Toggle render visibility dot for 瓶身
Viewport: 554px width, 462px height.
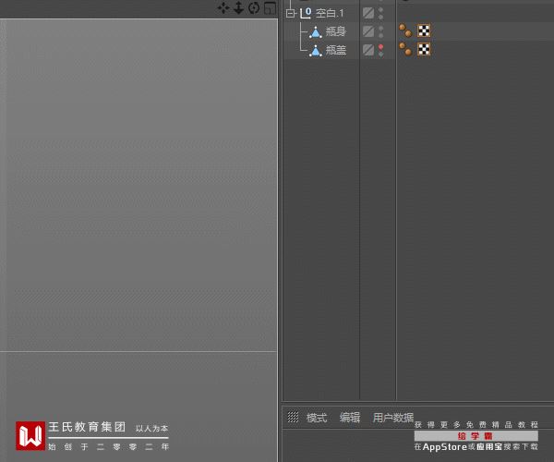click(x=380, y=35)
